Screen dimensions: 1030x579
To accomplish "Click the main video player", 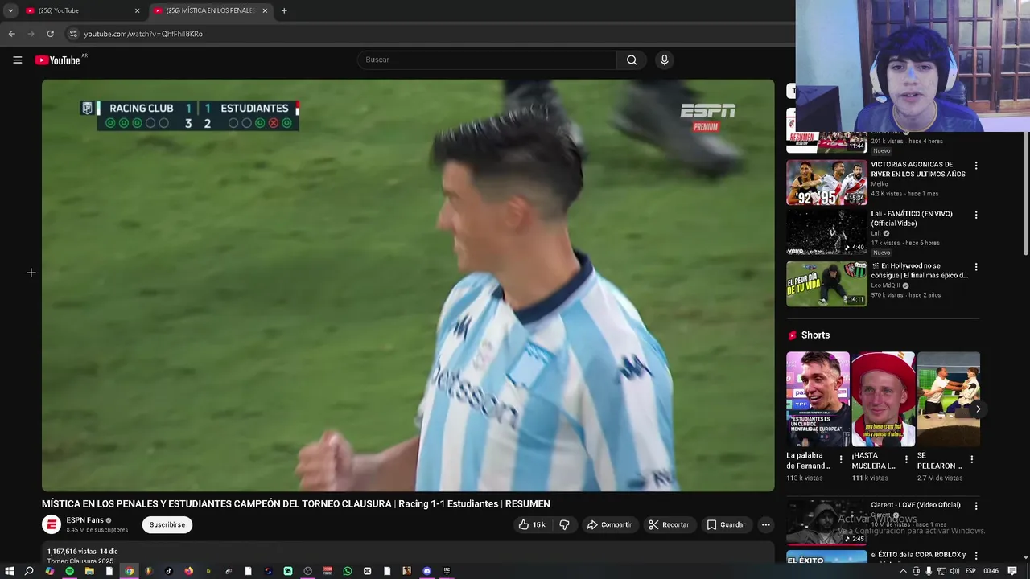I will (x=408, y=285).
